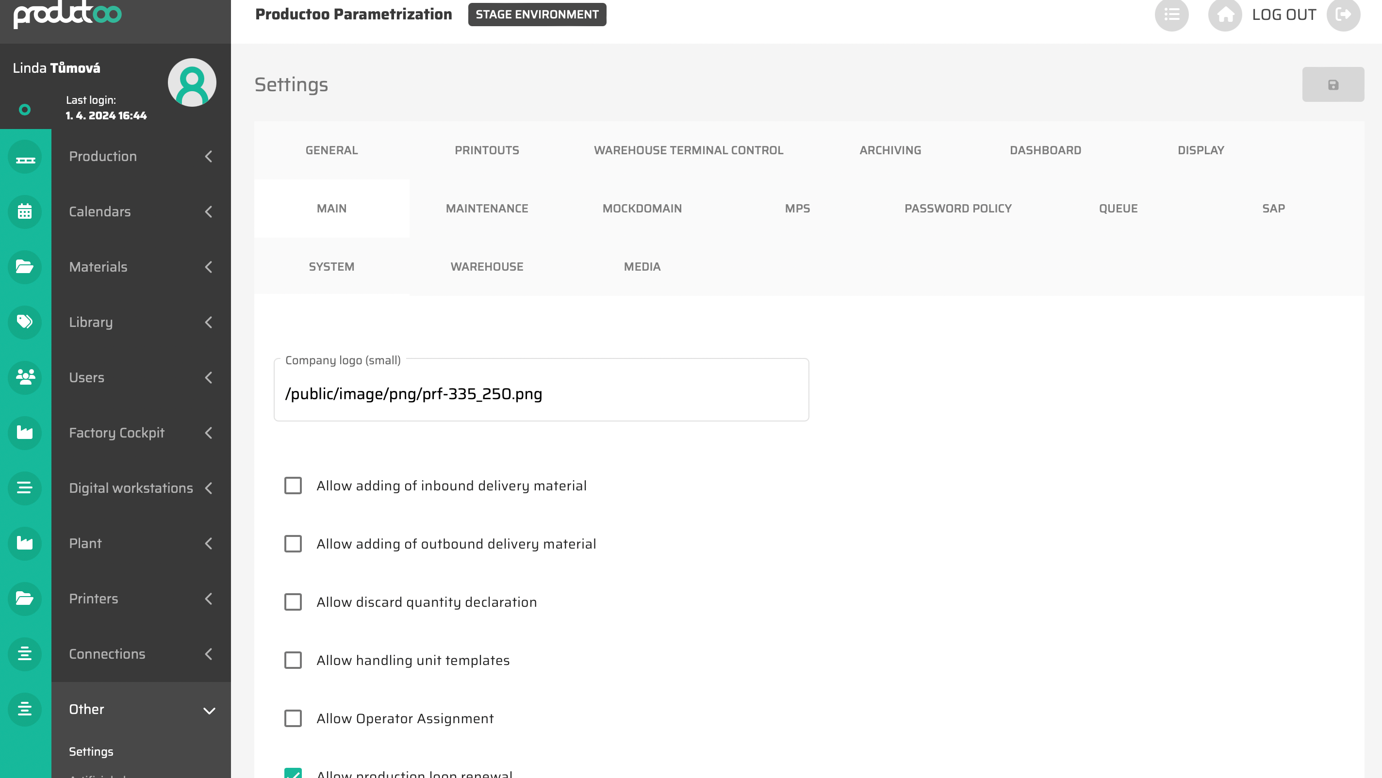This screenshot has height=778, width=1382.
Task: Click the log out arrow icon
Action: [x=1343, y=15]
